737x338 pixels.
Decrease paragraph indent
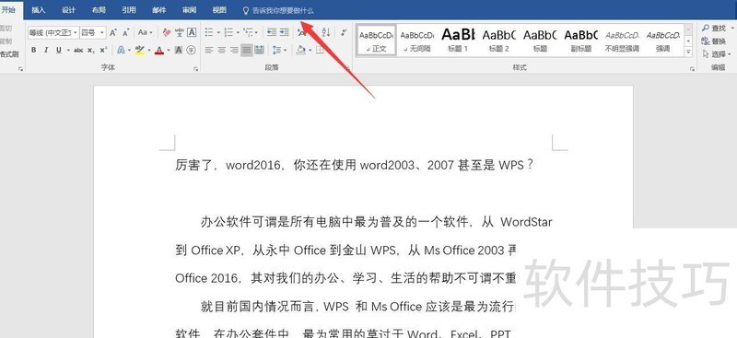(271, 32)
